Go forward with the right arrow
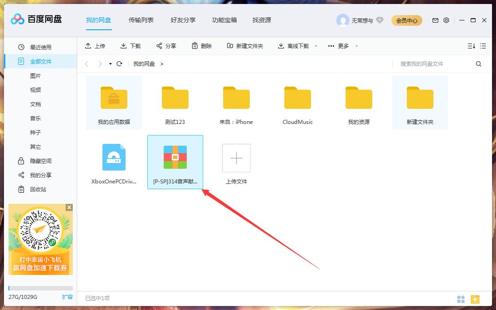Screen dimensions: 496x310 click(x=100, y=64)
